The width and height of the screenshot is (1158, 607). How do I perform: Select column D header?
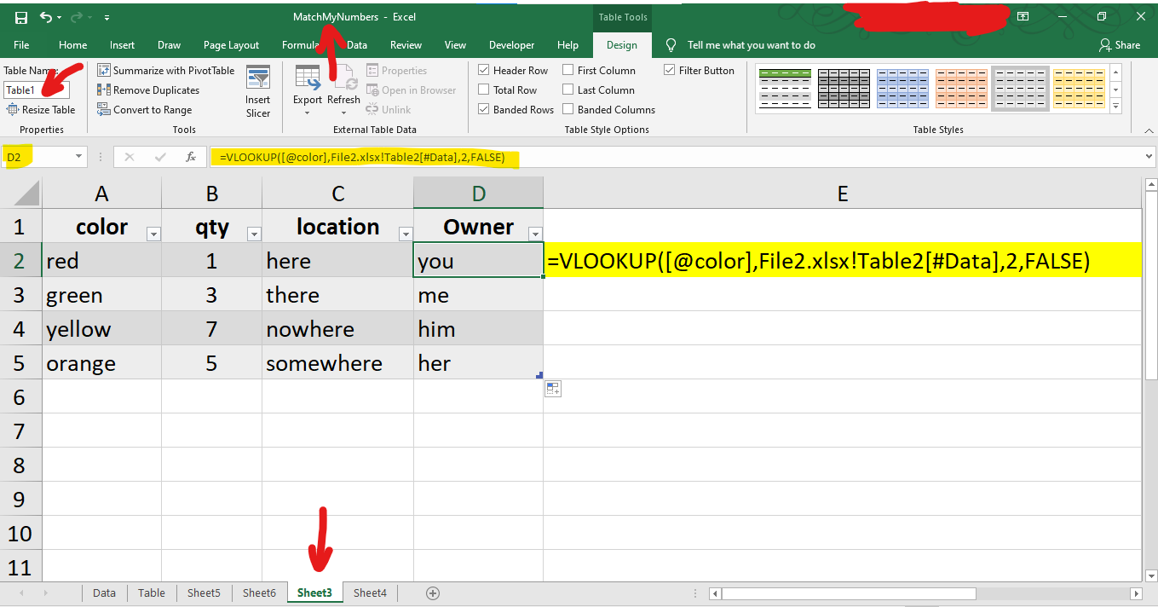pyautogui.click(x=478, y=194)
